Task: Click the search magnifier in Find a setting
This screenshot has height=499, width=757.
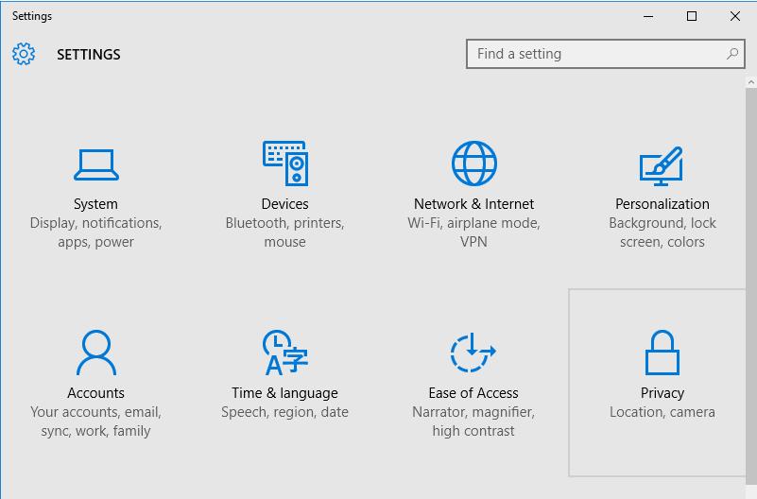Action: point(732,54)
